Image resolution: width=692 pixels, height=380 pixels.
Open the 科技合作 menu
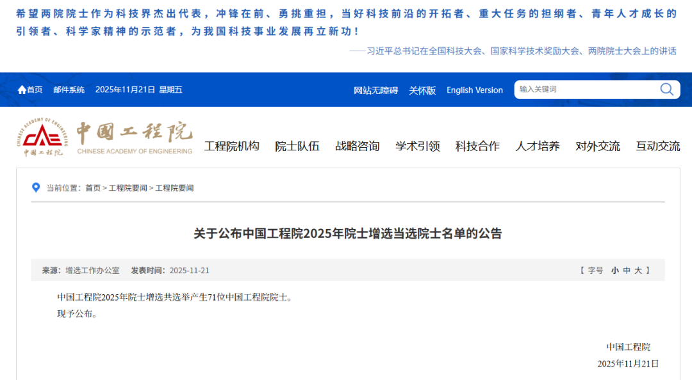[477, 146]
